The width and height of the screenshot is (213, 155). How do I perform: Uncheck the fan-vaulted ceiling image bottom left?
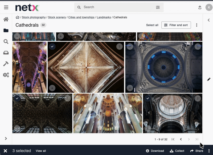[17, 98]
